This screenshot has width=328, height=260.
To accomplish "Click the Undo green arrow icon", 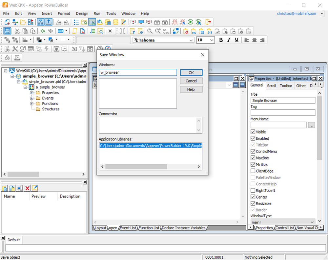I will pyautogui.click(x=43, y=31).
